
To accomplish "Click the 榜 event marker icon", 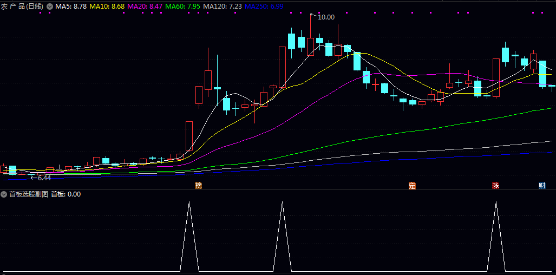I will [198, 186].
